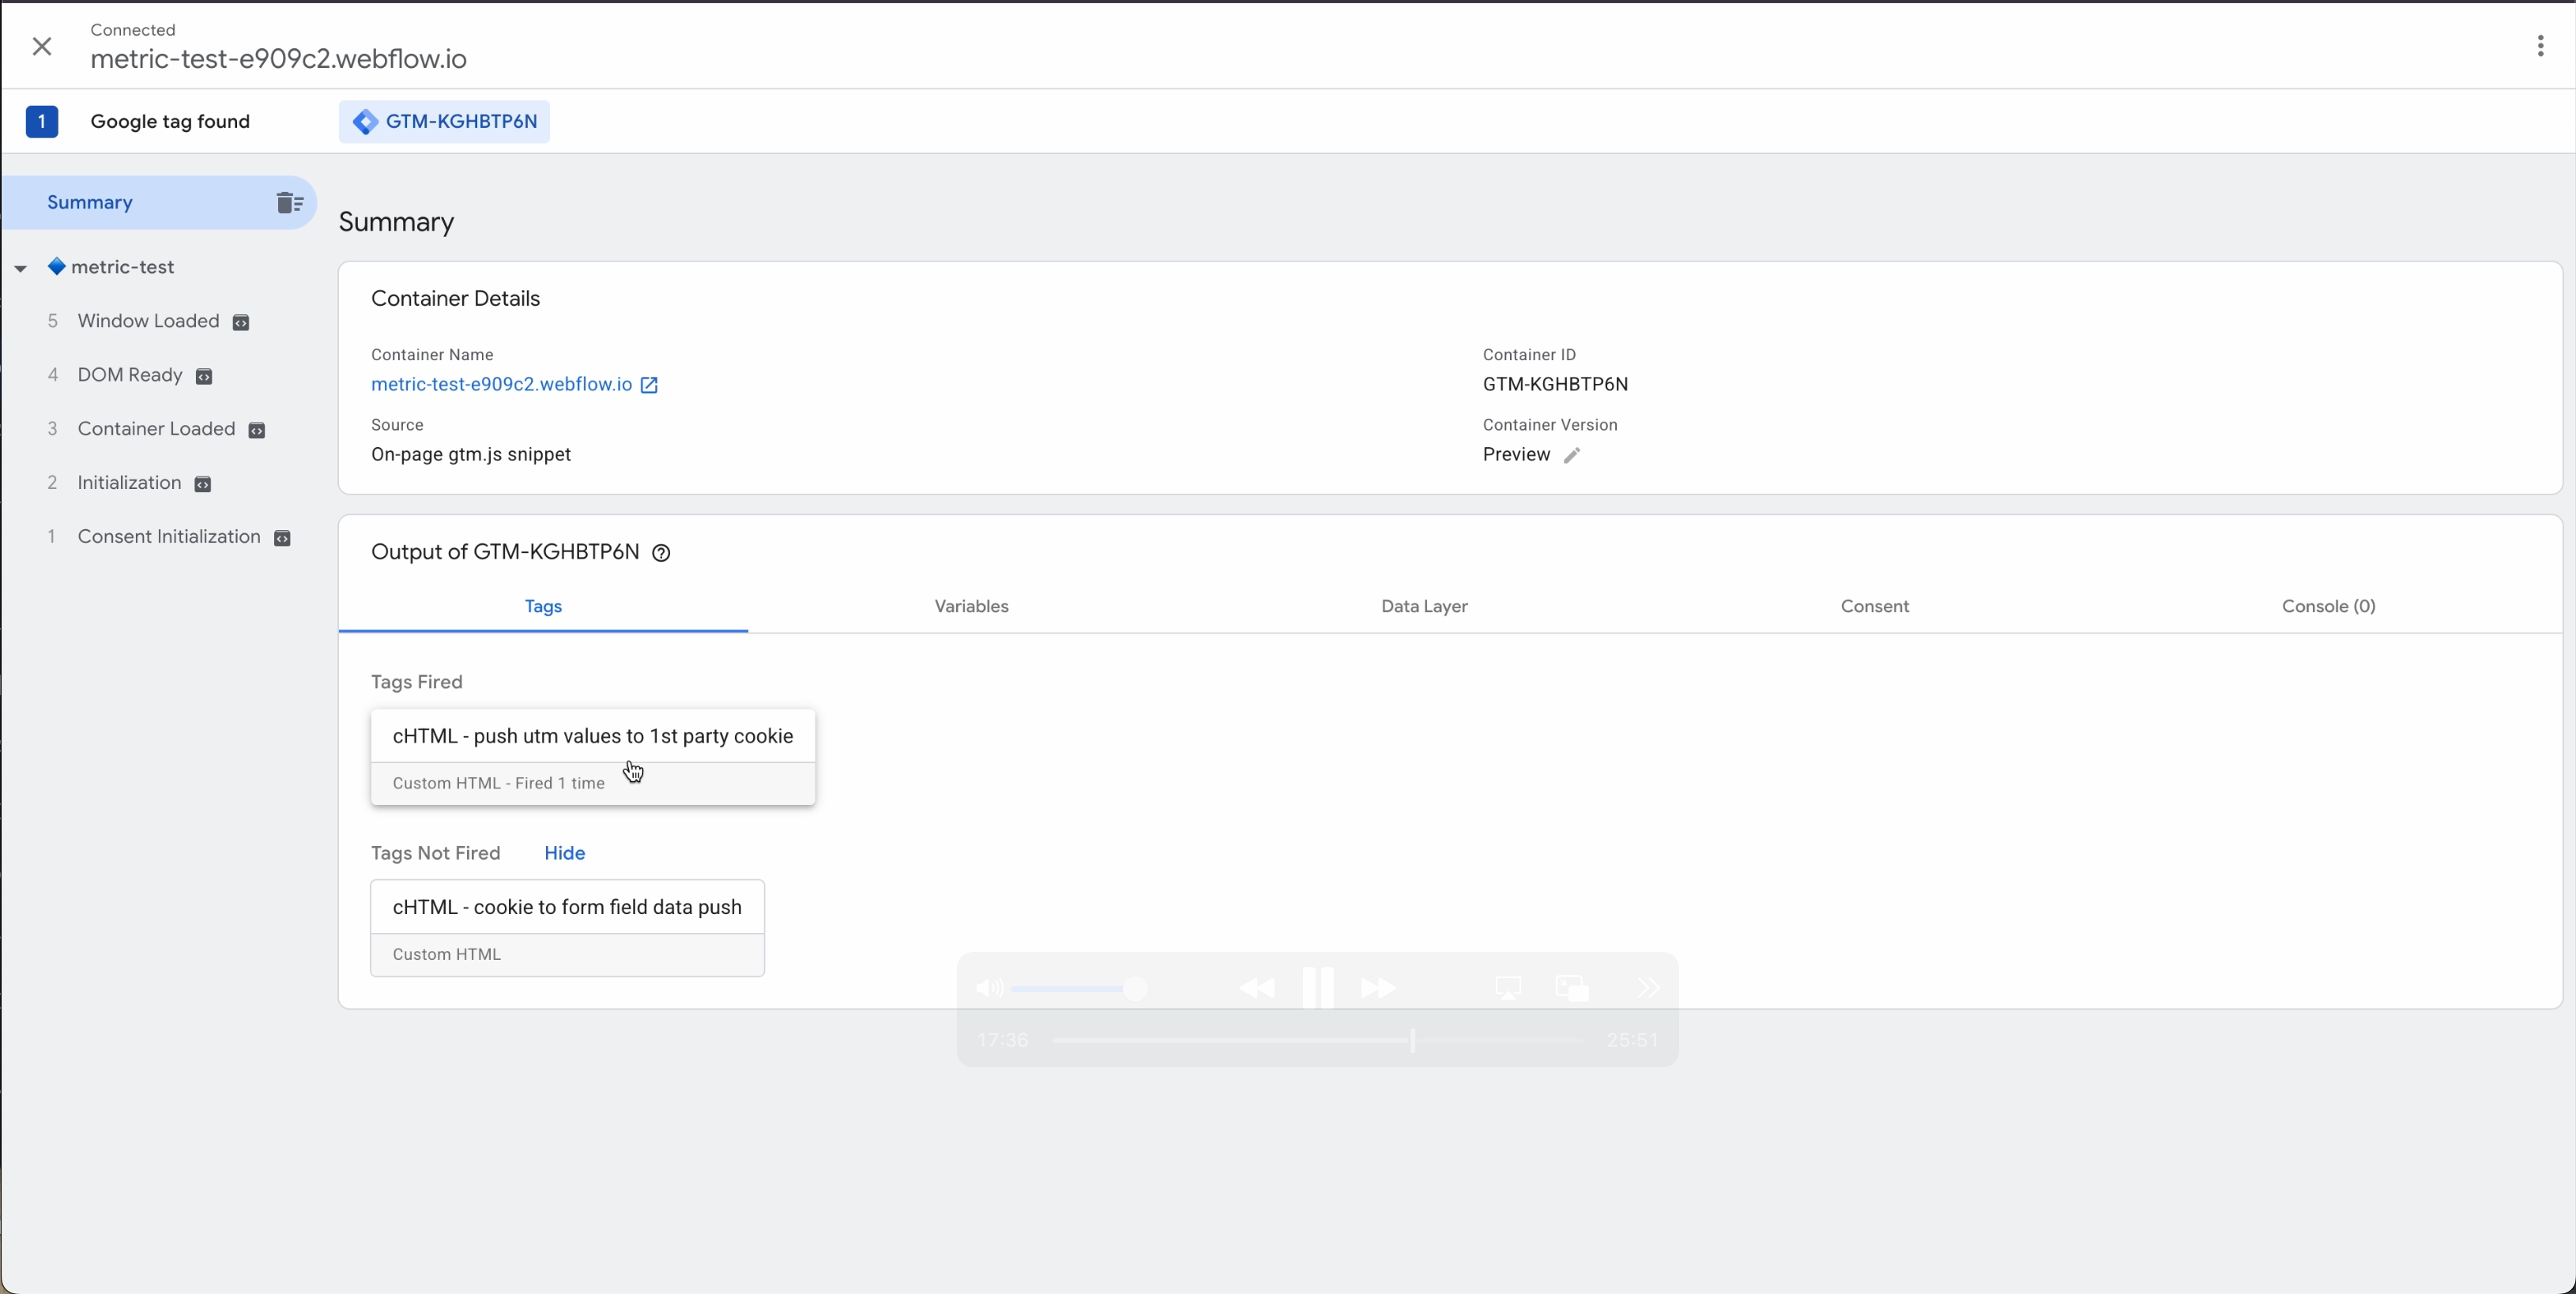Click the code icon beside Window Loaded

tap(241, 322)
